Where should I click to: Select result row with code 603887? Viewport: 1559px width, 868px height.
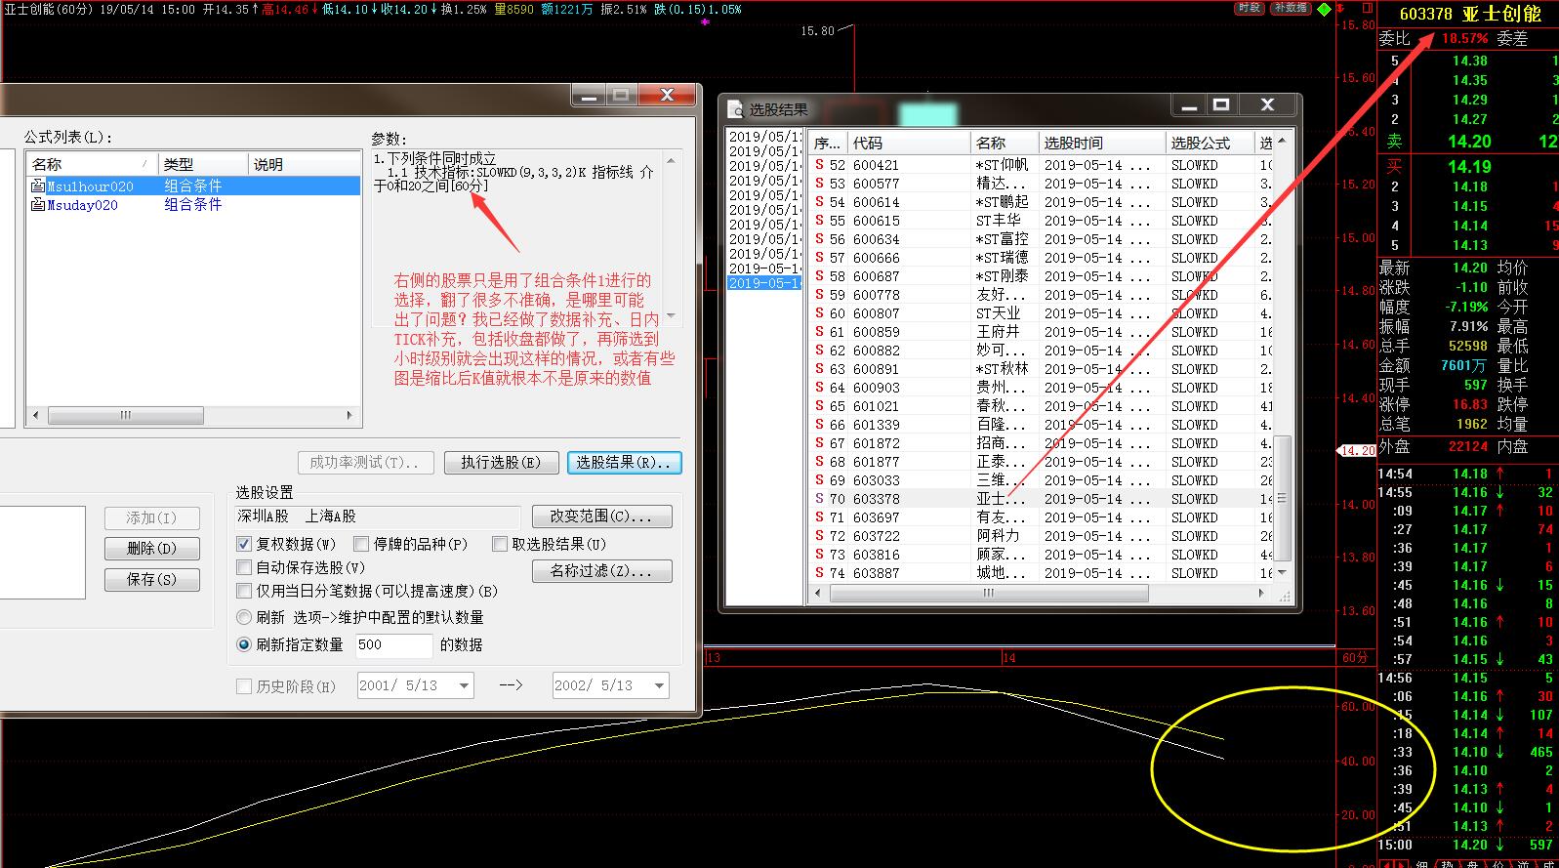coord(1041,573)
